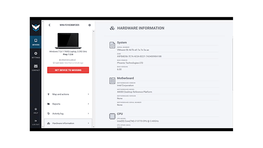The width and height of the screenshot is (263, 148).
Task: Open Contact envelope in sidebar
Action: [36, 68]
